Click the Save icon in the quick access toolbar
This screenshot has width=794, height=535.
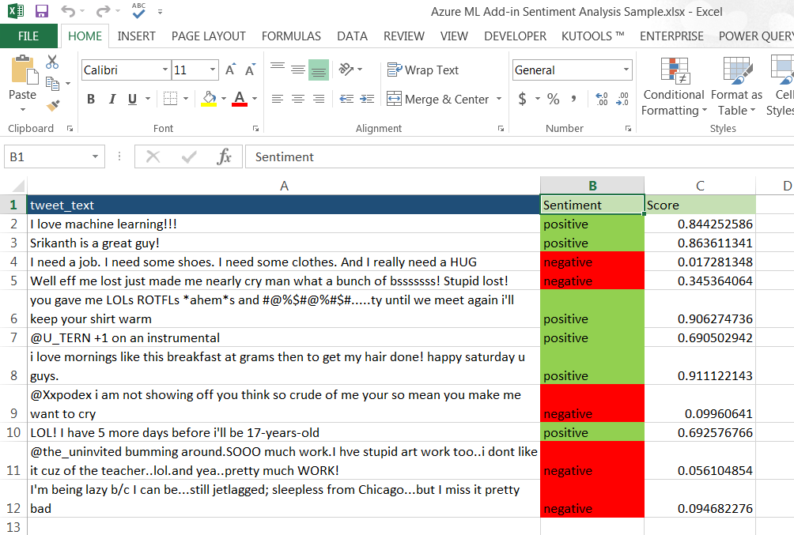coord(42,11)
